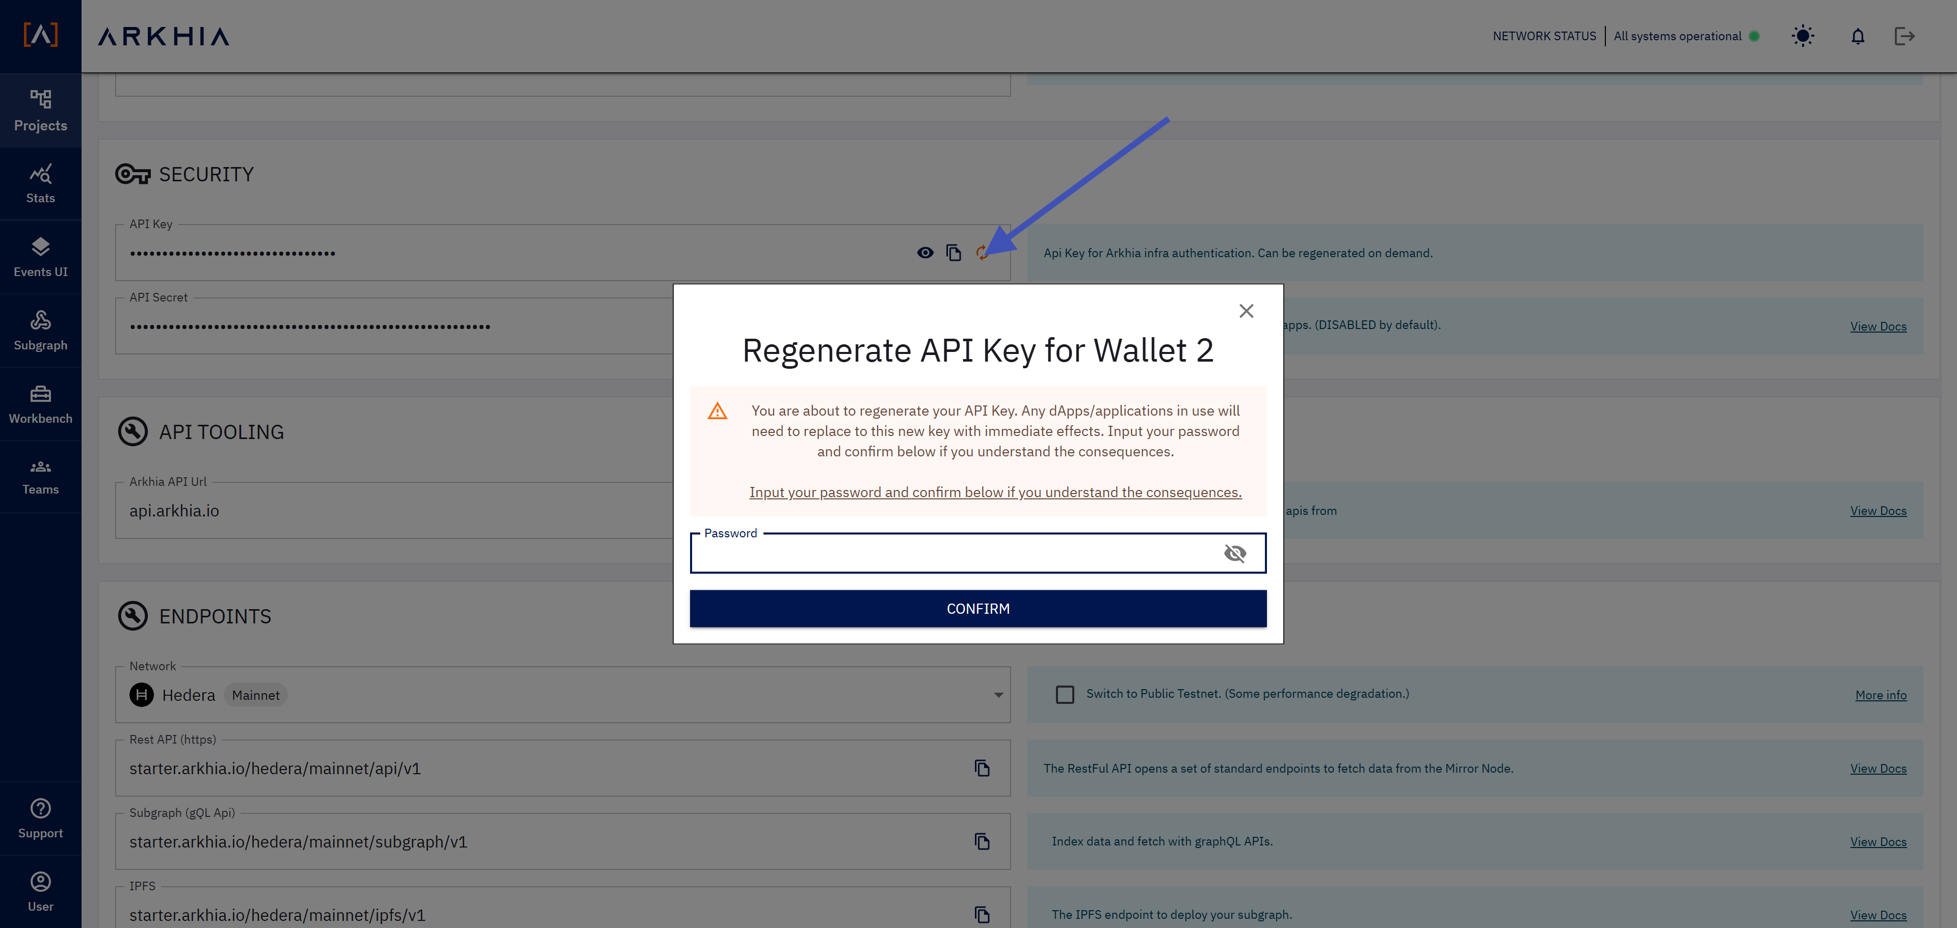The image size is (1957, 928).
Task: Click the CONFIRM button
Action: tap(978, 608)
